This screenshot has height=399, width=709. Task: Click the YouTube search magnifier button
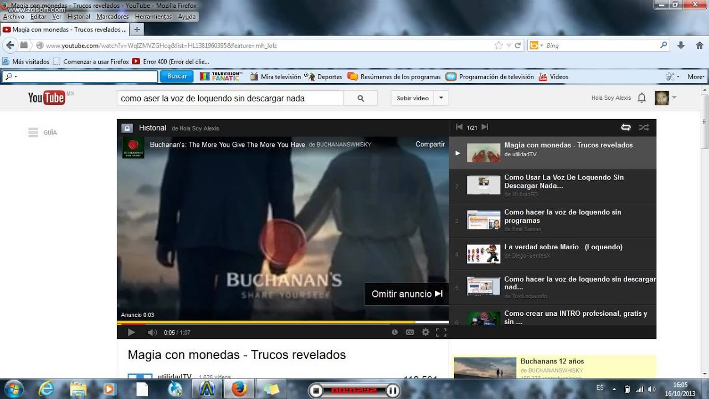[361, 98]
